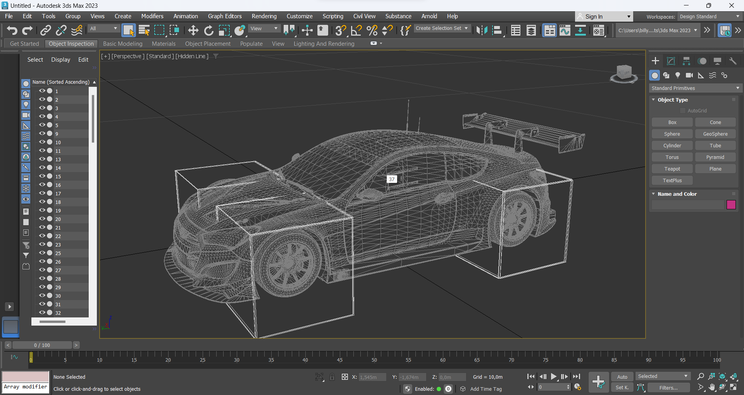Viewport: 744px width, 395px height.
Task: Select the Cameras category icon
Action: coord(689,75)
